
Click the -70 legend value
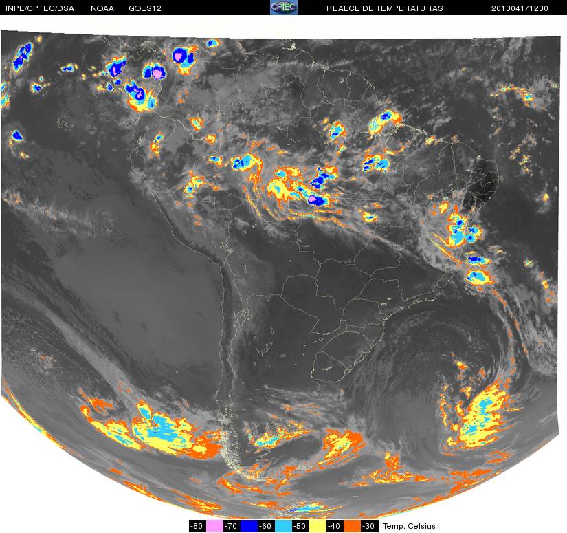click(x=232, y=526)
